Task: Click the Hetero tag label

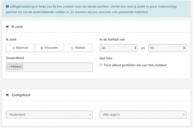Action: 16,67
